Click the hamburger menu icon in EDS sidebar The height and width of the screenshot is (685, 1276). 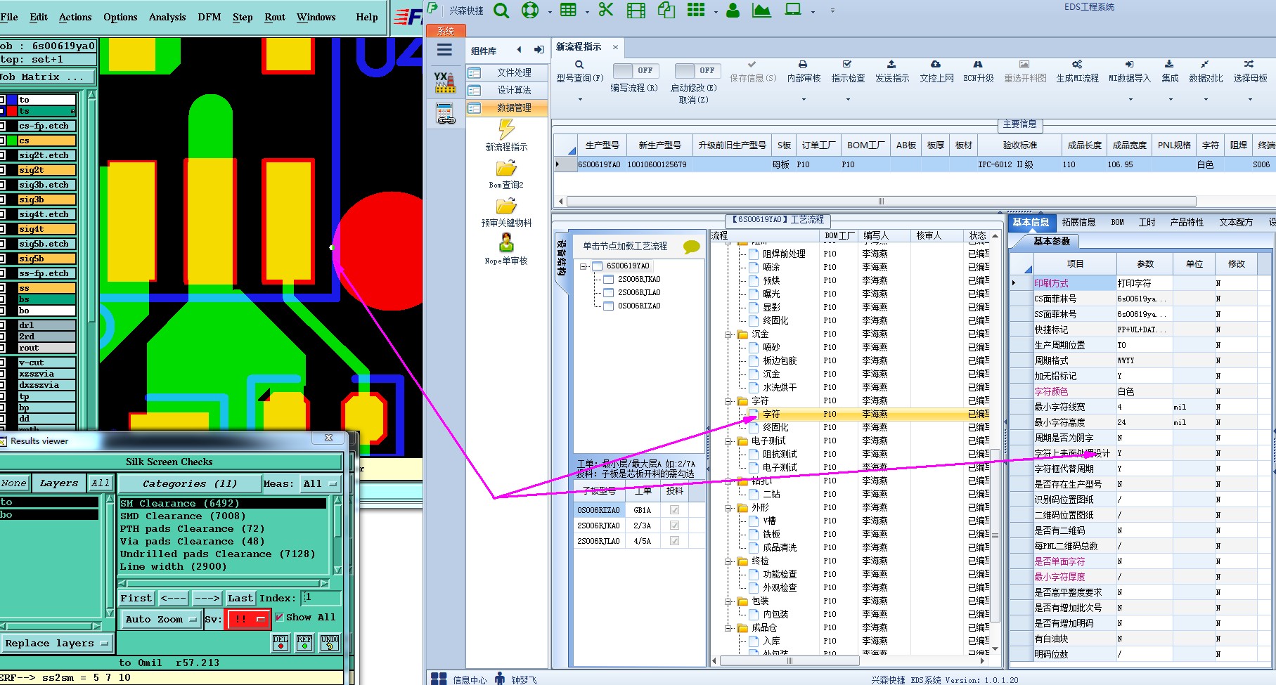[444, 50]
